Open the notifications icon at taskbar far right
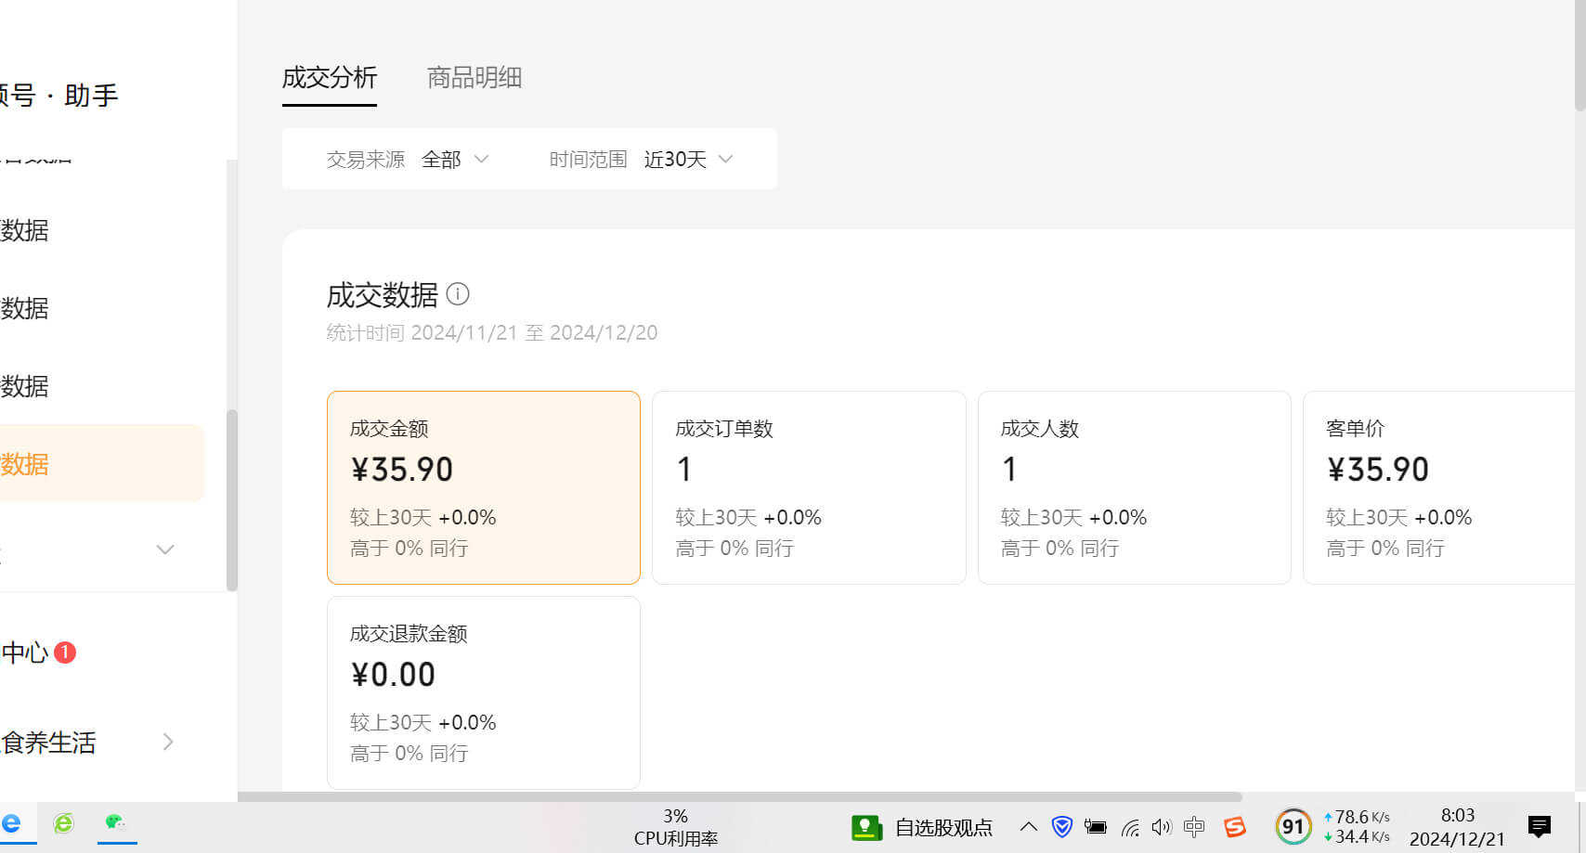Image resolution: width=1586 pixels, height=853 pixels. (x=1540, y=826)
